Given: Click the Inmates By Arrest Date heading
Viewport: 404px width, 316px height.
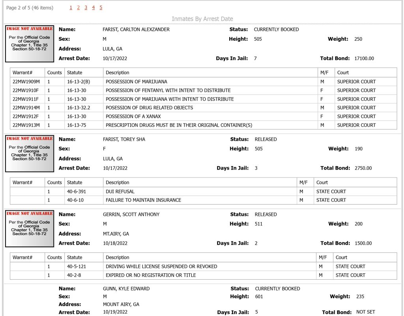Looking at the screenshot, I should (x=202, y=19).
